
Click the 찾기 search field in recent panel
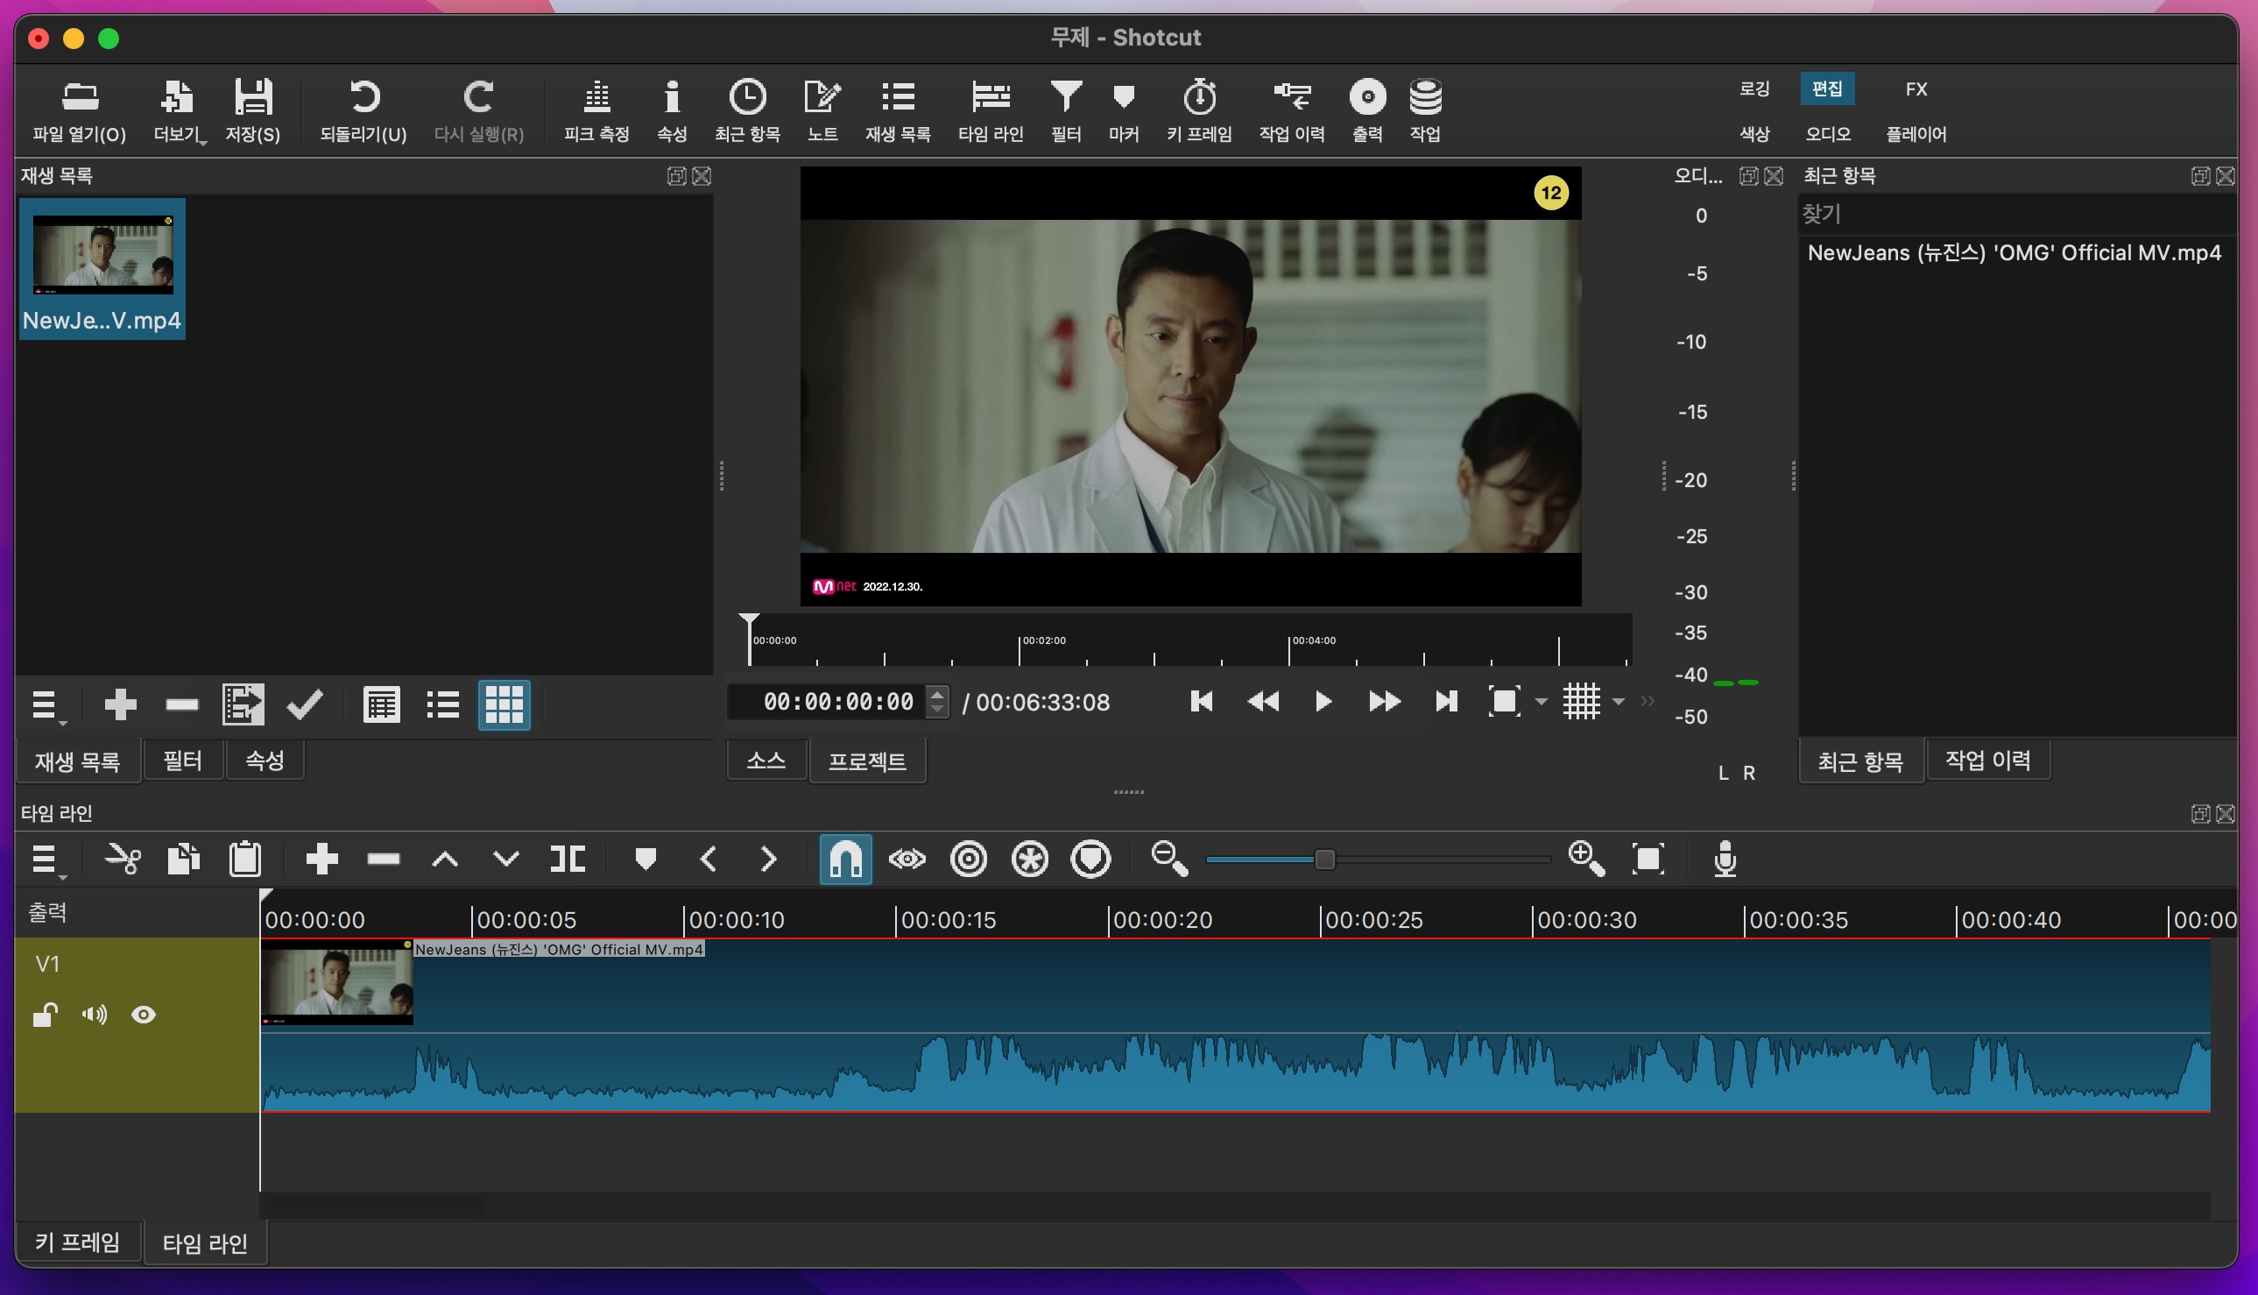2016,215
